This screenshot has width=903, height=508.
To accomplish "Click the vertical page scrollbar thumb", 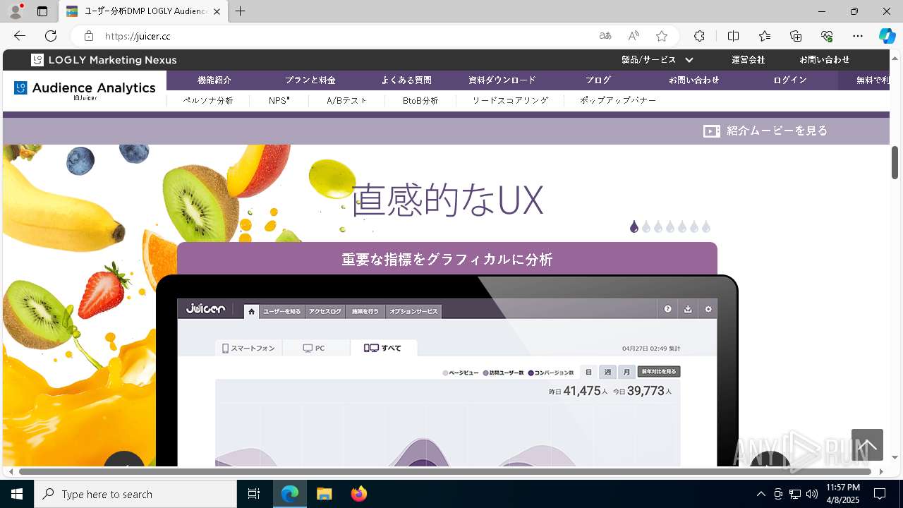I will tap(895, 162).
